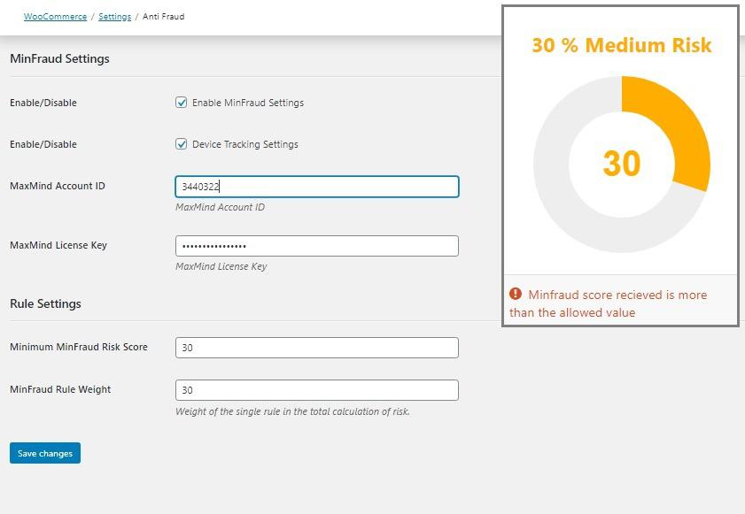
Task: Click the rule weight description help text
Action: coord(292,411)
